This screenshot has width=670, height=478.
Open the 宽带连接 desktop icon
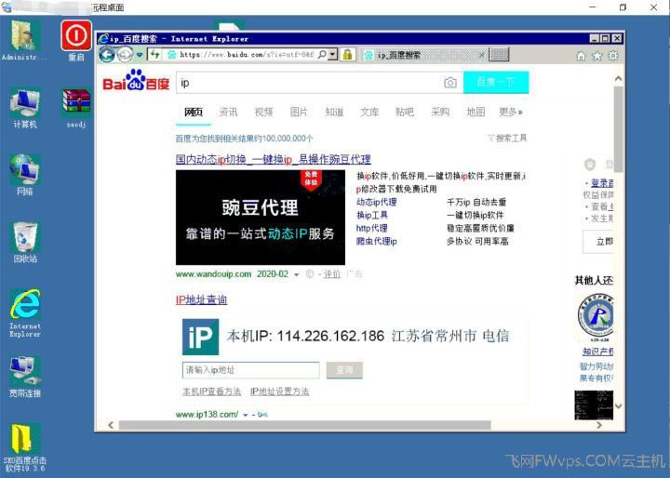(x=25, y=377)
